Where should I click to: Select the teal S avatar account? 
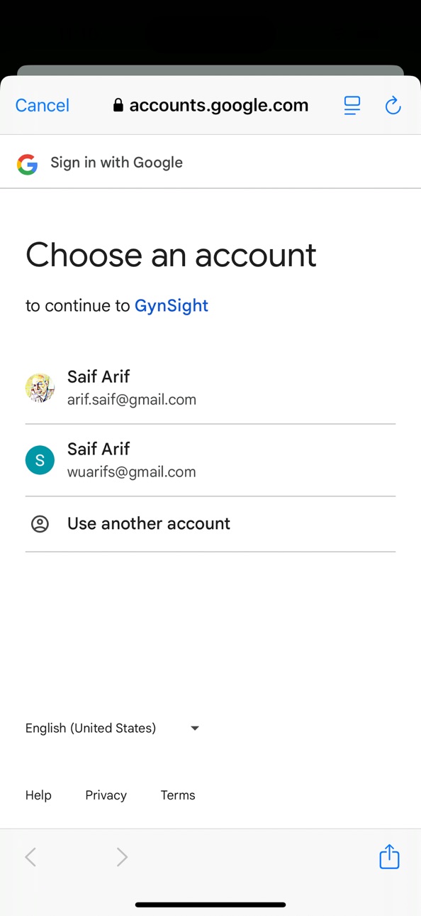[40, 460]
